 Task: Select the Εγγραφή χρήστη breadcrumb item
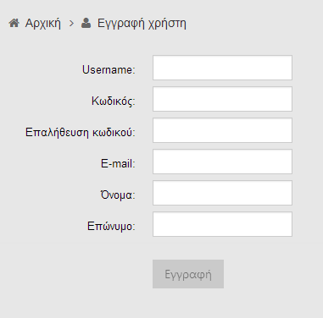[x=142, y=24]
